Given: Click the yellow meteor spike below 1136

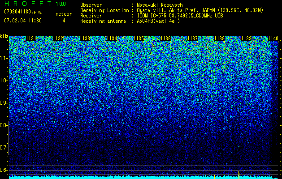Looking at the screenshot, I should (164, 177).
